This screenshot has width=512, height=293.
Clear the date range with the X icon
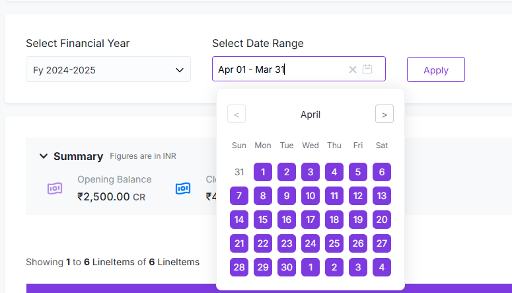(x=353, y=69)
